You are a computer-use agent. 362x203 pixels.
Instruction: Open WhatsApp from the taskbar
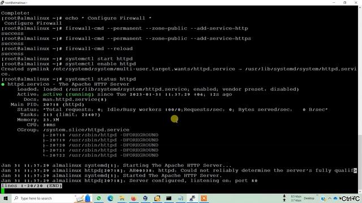click(x=99, y=198)
